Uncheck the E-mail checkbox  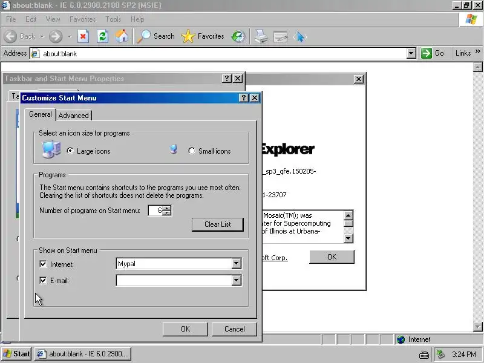point(43,280)
